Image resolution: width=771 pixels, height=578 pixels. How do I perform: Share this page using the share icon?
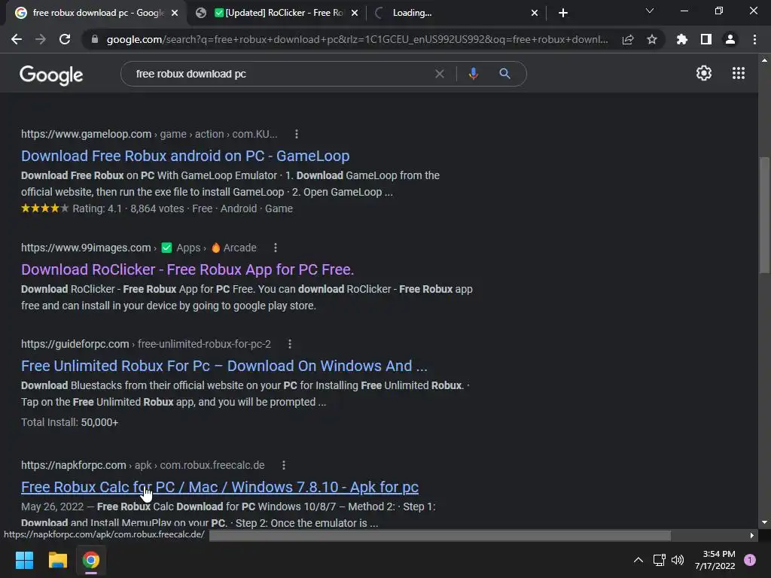pos(627,39)
